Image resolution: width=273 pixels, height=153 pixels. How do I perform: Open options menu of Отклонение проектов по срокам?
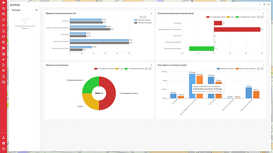point(263,13)
